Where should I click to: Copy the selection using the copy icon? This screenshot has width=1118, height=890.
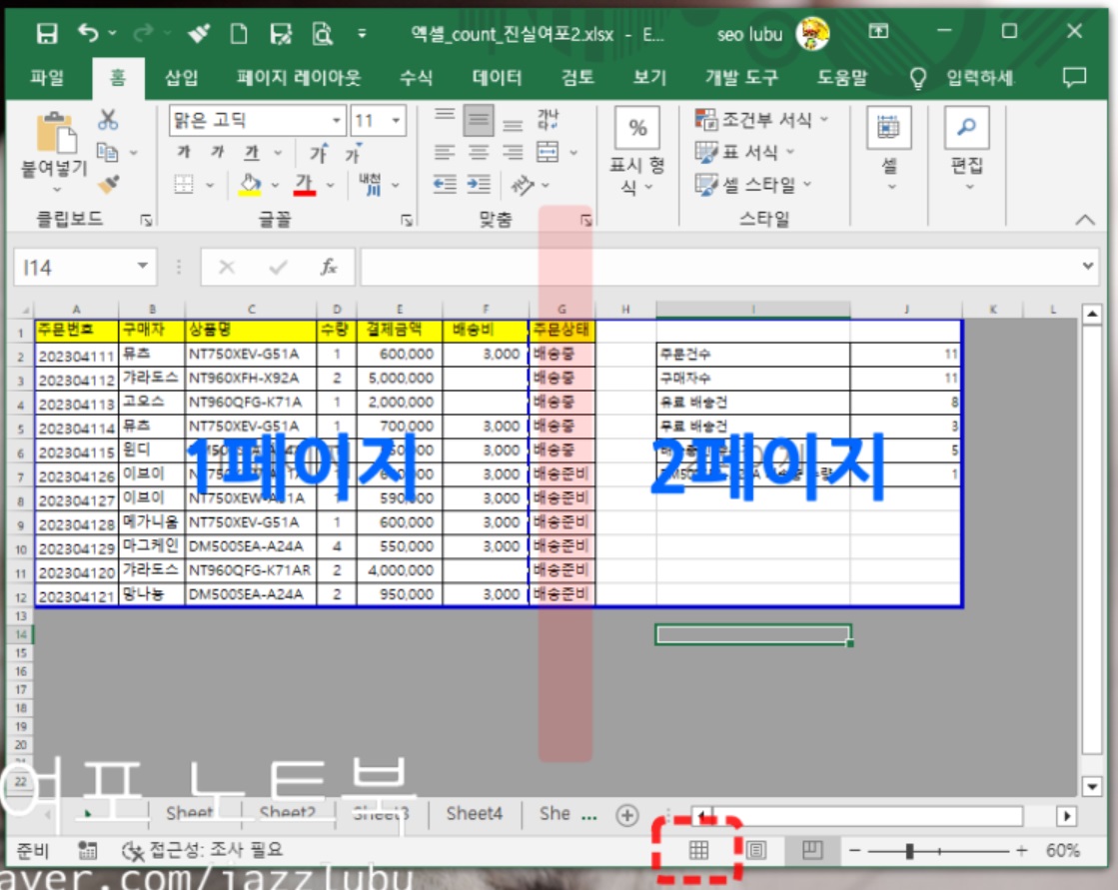(108, 151)
